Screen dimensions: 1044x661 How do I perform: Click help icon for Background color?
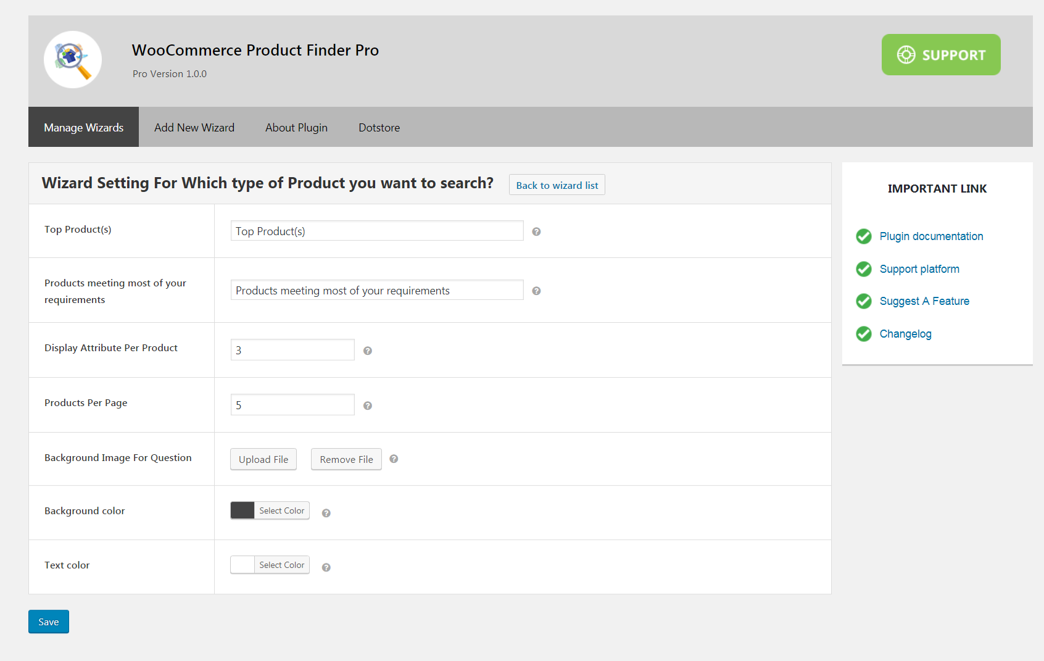click(326, 513)
